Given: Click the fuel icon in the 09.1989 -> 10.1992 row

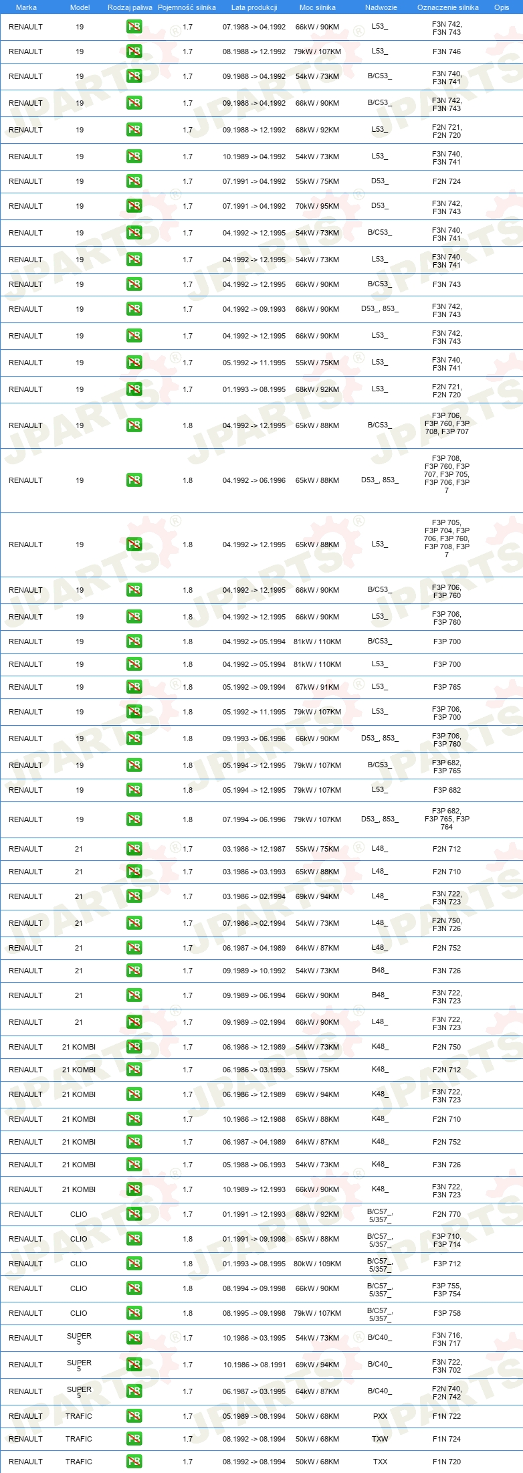Looking at the screenshot, I should tap(134, 971).
